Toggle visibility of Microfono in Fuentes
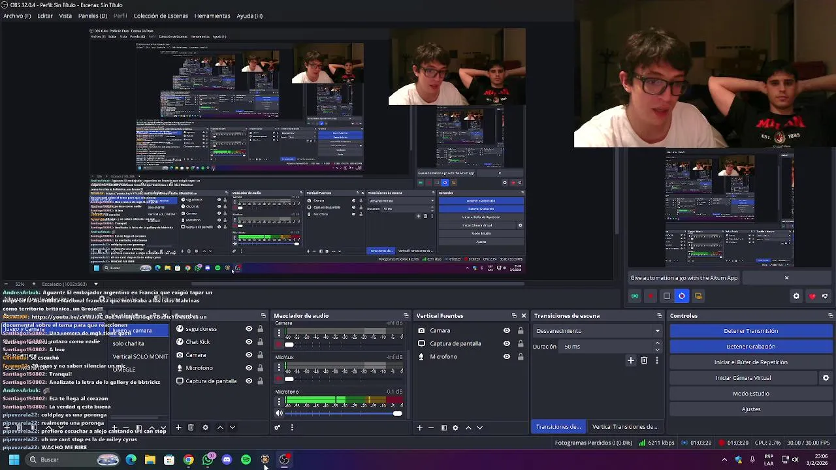Image resolution: width=836 pixels, height=470 pixels. tap(249, 368)
